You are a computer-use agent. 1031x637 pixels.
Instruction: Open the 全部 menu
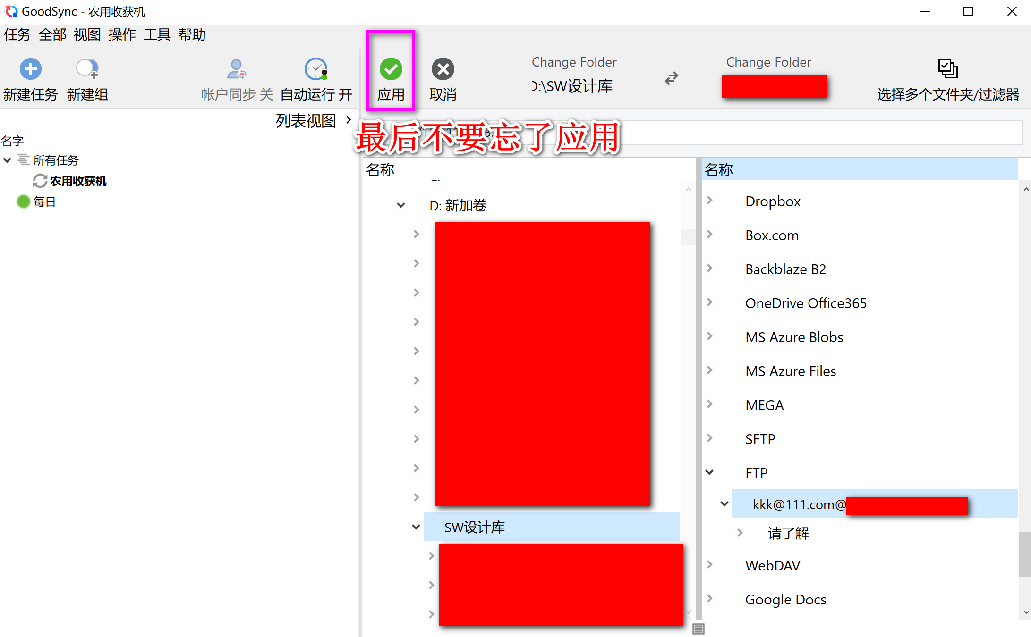tap(52, 35)
